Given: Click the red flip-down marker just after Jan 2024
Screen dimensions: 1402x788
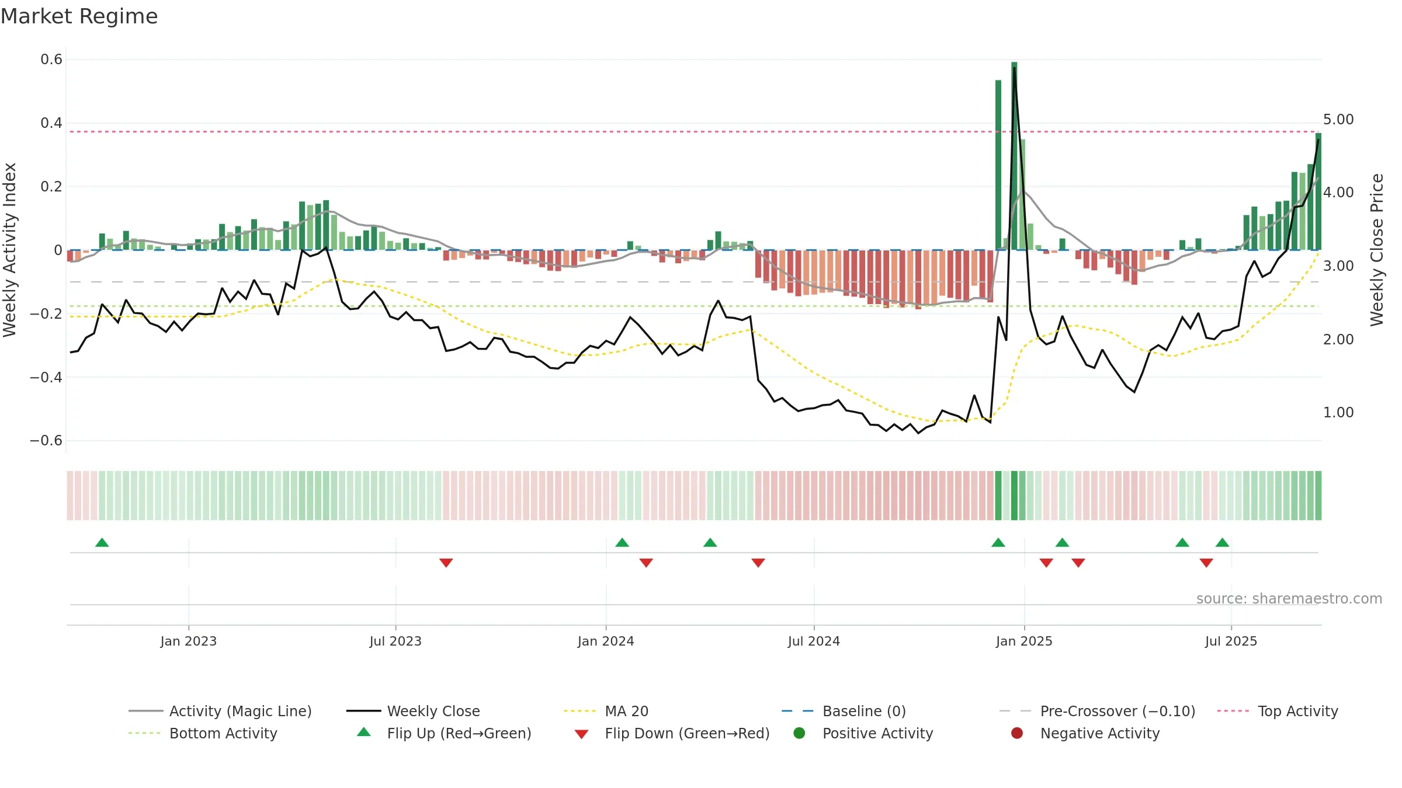Looking at the screenshot, I should 646,563.
